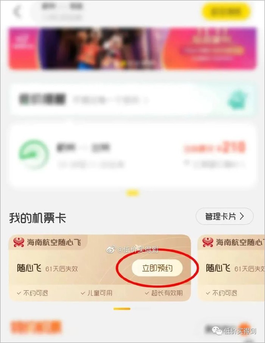Tap the orange blurred label at bottom left

pos(36,327)
